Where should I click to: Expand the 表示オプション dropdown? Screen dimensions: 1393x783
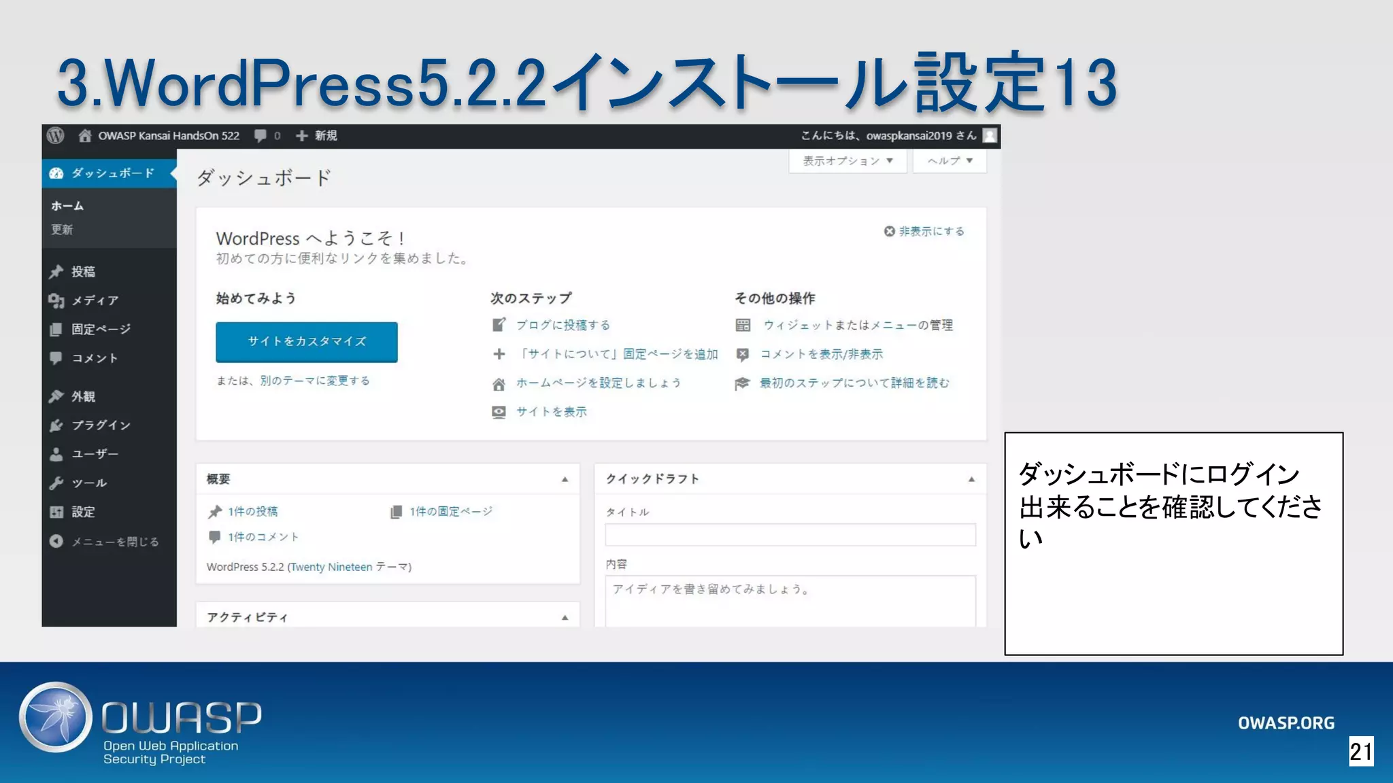click(x=847, y=161)
